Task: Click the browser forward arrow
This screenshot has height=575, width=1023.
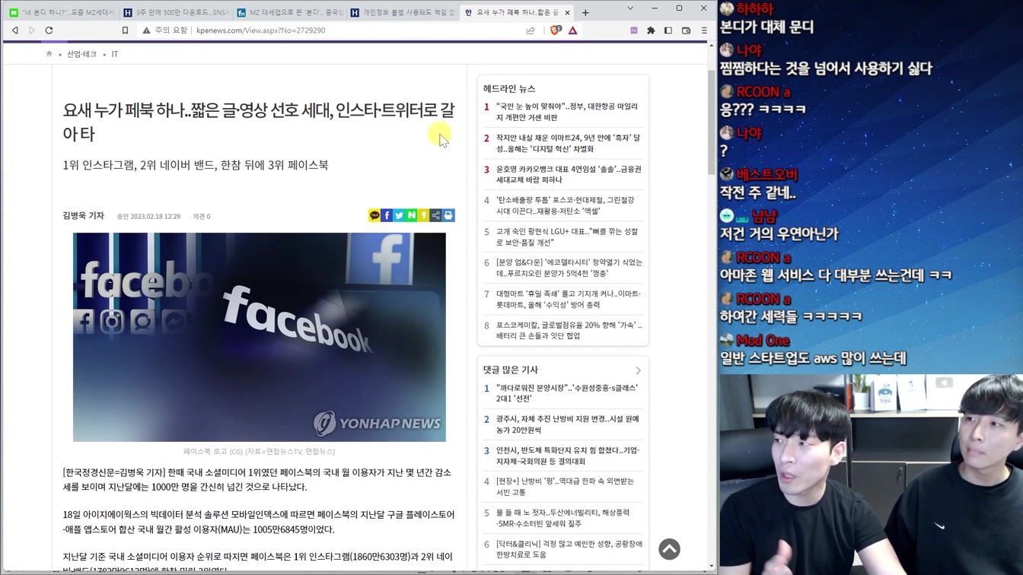Action: coord(32,30)
